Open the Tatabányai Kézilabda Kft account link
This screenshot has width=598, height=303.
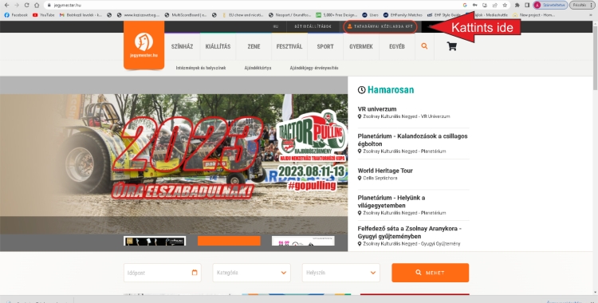(380, 27)
